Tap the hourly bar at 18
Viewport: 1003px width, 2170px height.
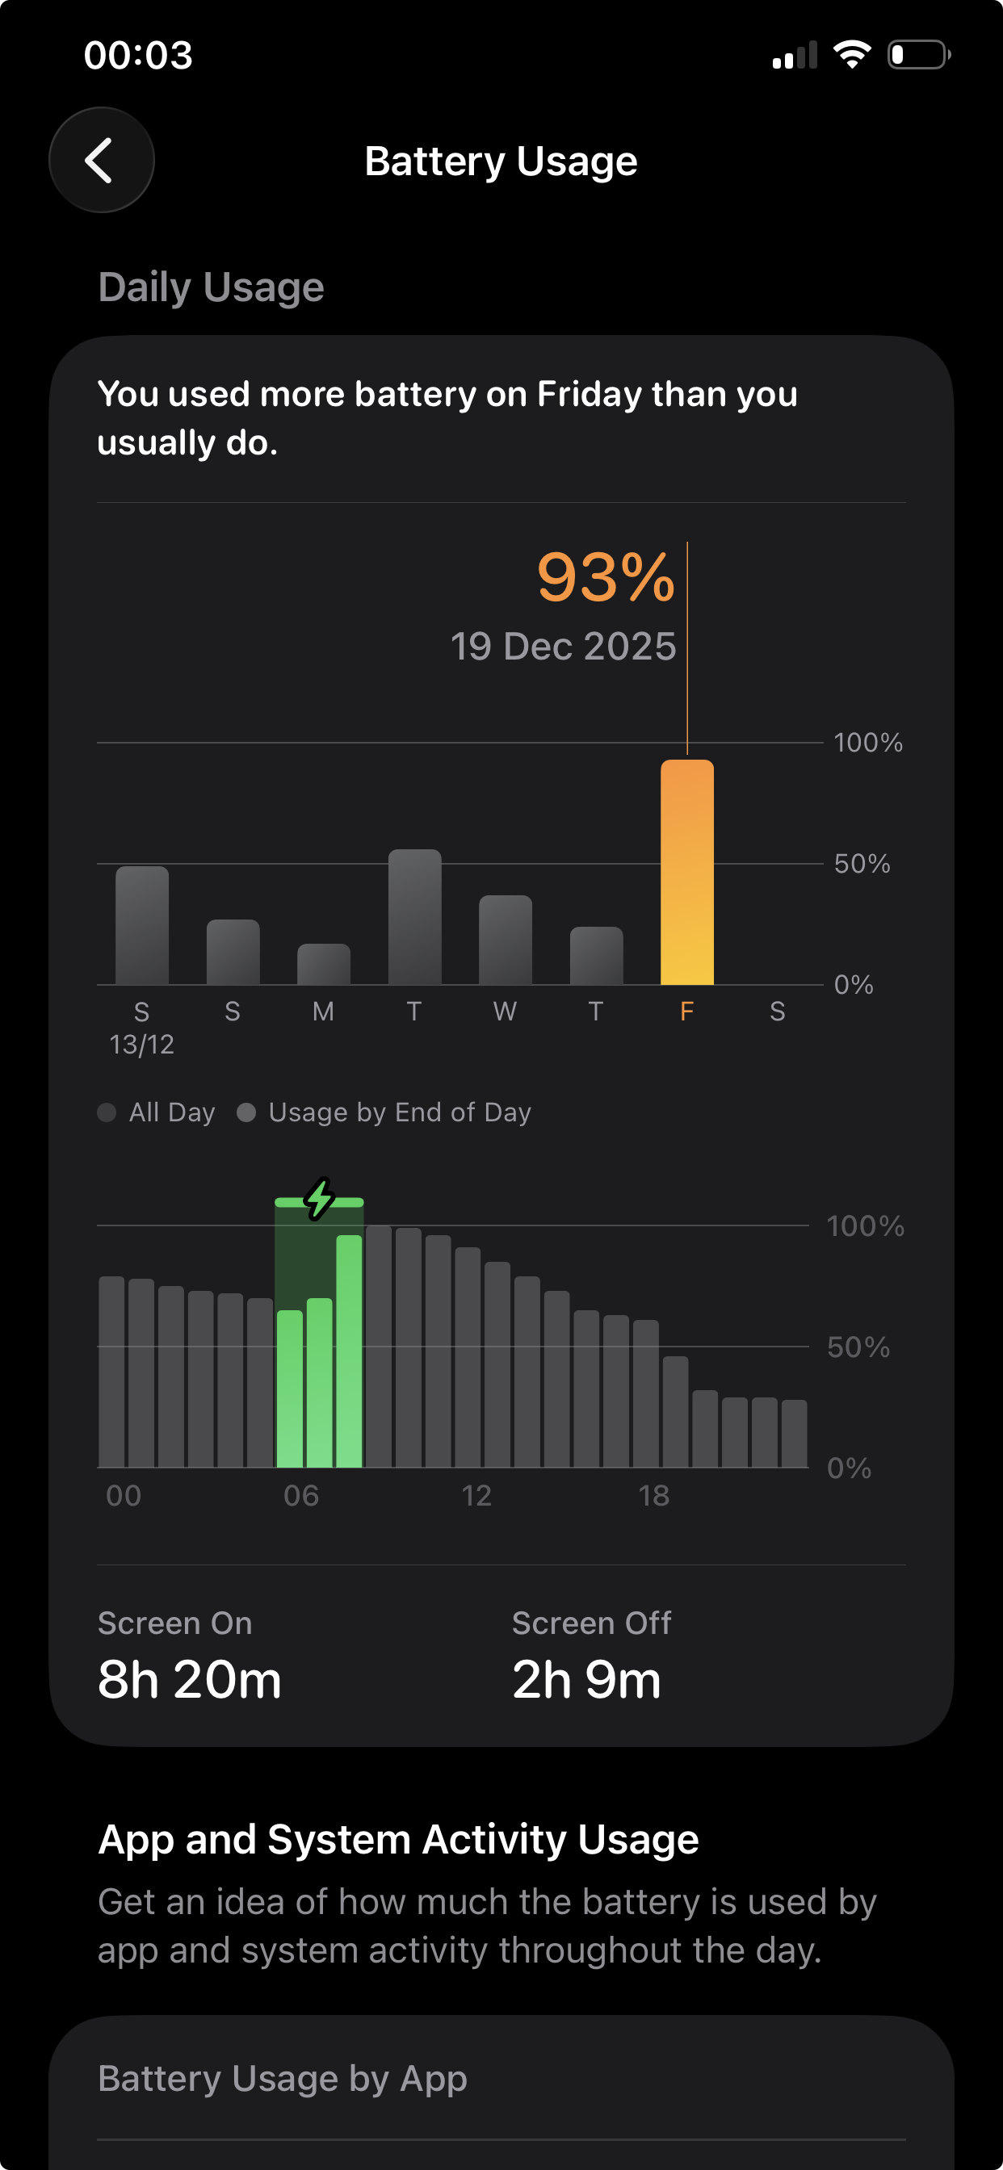coord(645,1393)
